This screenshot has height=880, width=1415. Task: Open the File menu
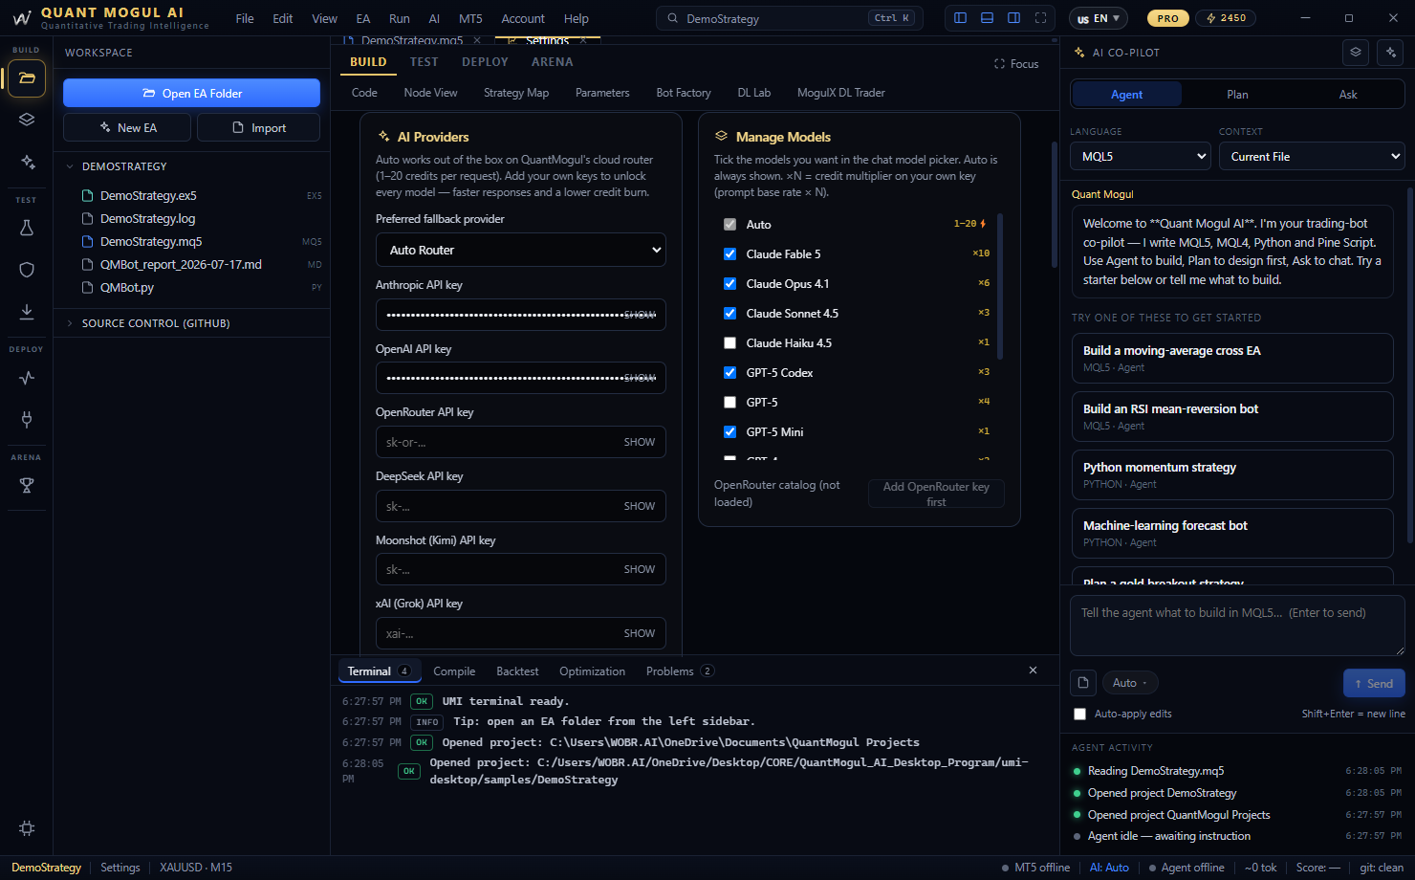click(245, 18)
